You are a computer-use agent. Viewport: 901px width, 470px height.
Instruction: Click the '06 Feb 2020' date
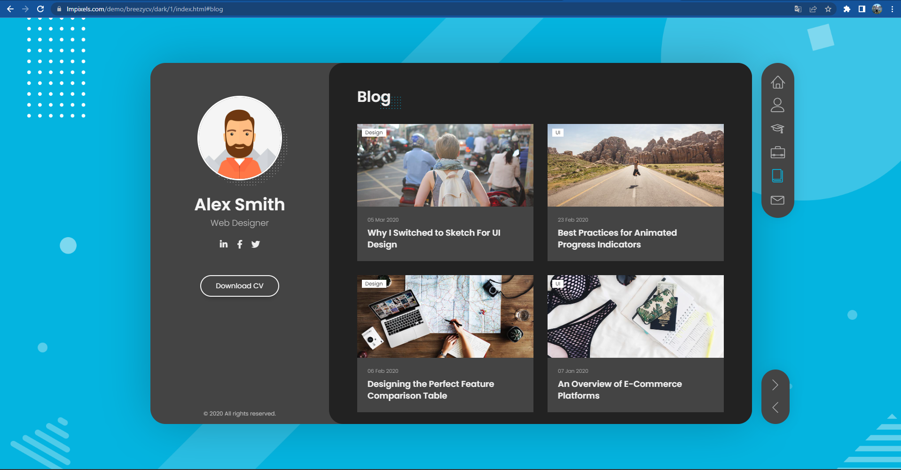tap(383, 371)
